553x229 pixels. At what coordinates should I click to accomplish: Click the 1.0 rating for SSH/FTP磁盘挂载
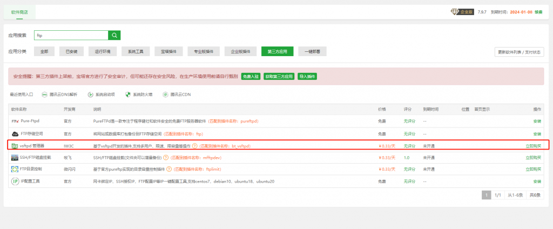tap(406, 157)
